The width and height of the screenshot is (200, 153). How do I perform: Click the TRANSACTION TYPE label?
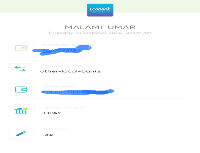tap(62, 66)
